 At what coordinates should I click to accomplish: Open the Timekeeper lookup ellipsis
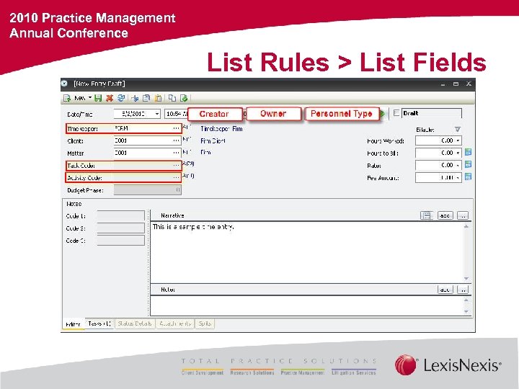point(176,128)
